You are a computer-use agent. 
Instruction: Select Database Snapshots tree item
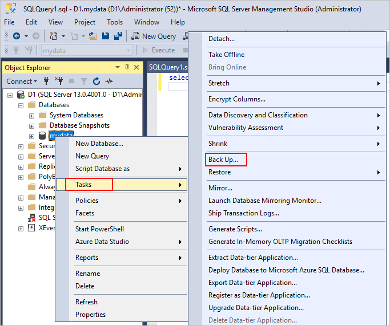tap(79, 125)
